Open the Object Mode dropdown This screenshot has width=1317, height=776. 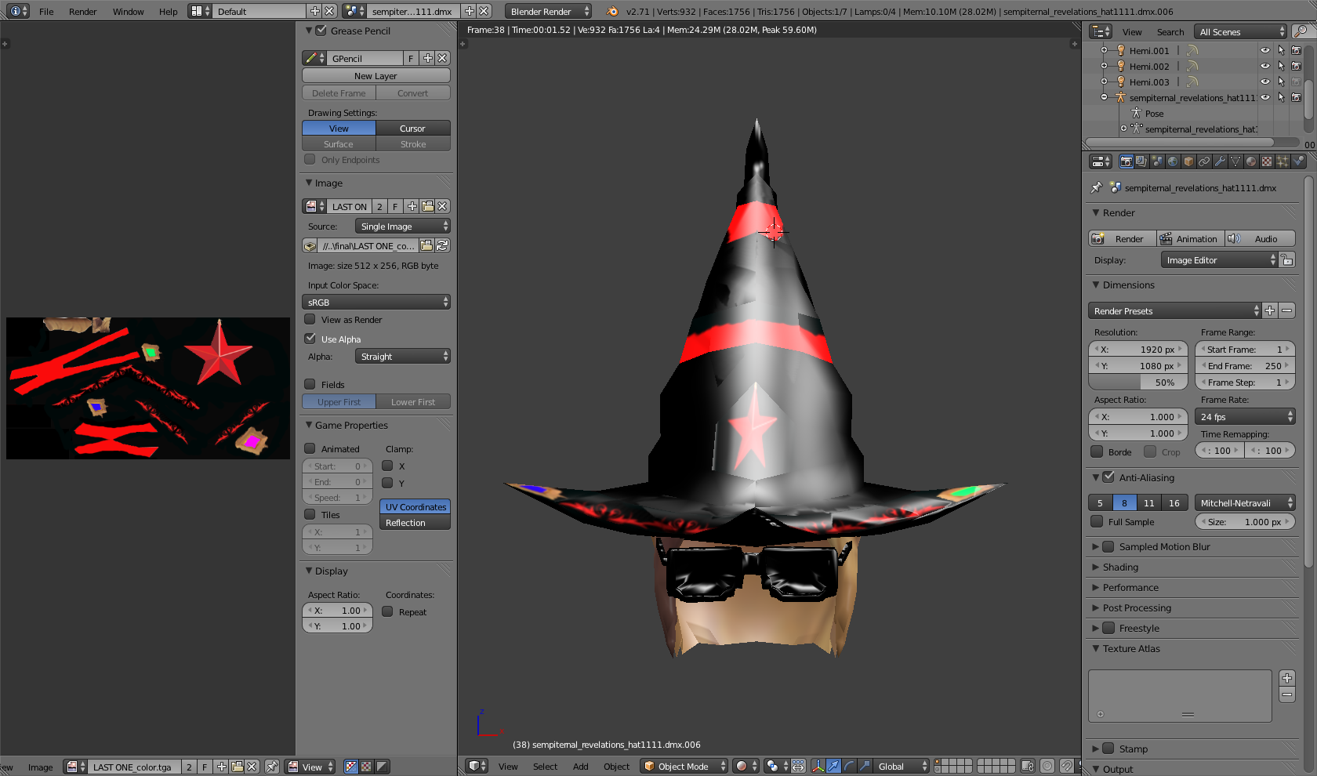click(684, 766)
